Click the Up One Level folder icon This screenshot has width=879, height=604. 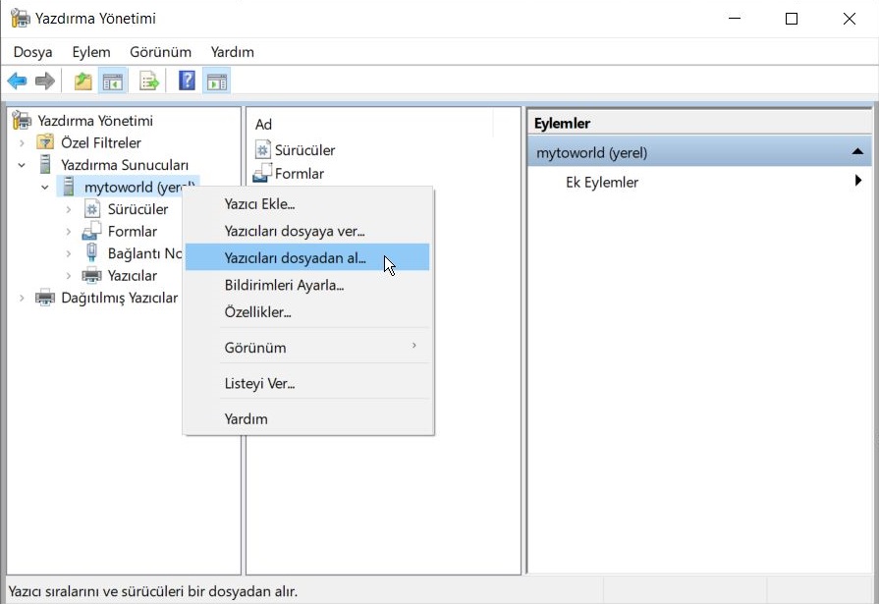tap(83, 82)
